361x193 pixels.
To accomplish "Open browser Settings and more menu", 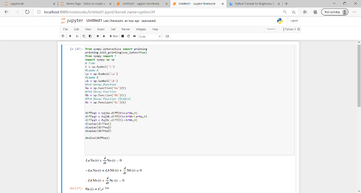I will coord(354,12).
